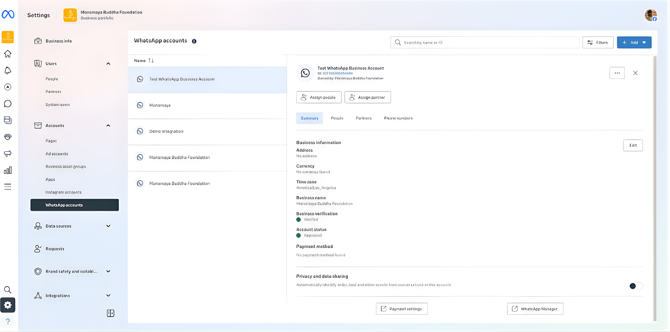
Task: Switch to the Phone numbers tab
Action: [x=398, y=118]
